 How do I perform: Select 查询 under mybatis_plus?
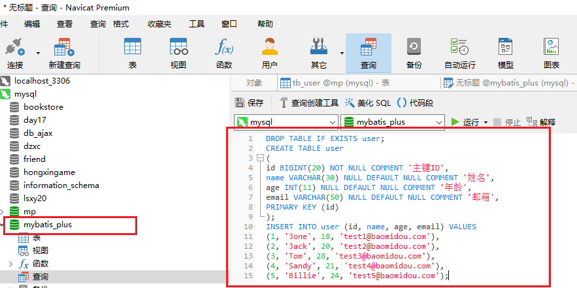[41, 277]
